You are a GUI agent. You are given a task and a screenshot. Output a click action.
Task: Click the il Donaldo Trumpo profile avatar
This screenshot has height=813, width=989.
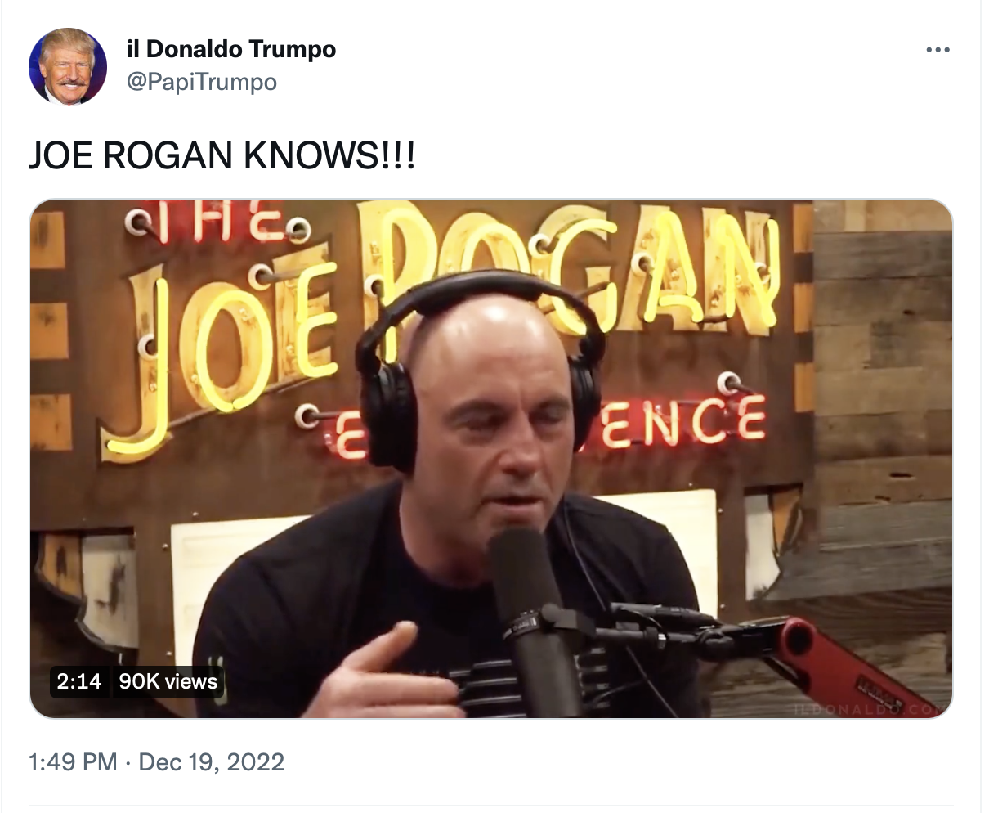(68, 67)
